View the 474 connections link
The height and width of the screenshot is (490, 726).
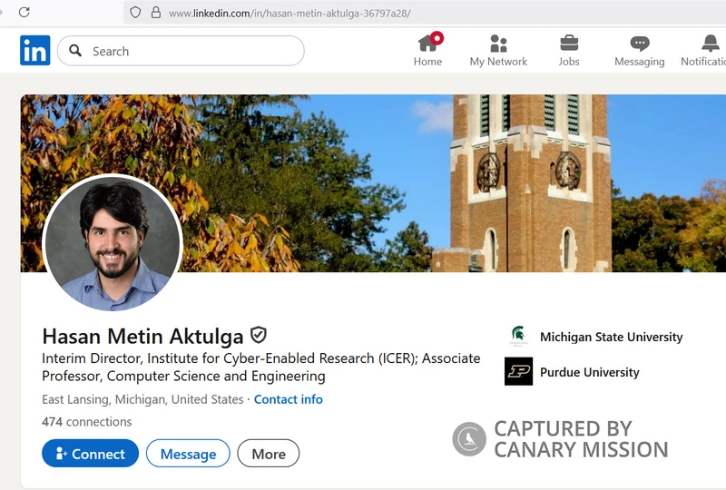[x=86, y=422]
